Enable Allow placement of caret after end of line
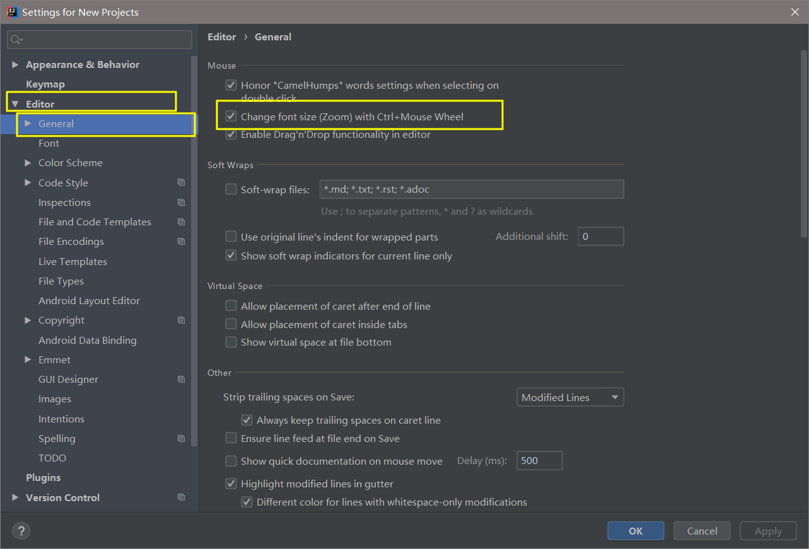The height and width of the screenshot is (549, 809). (x=231, y=306)
